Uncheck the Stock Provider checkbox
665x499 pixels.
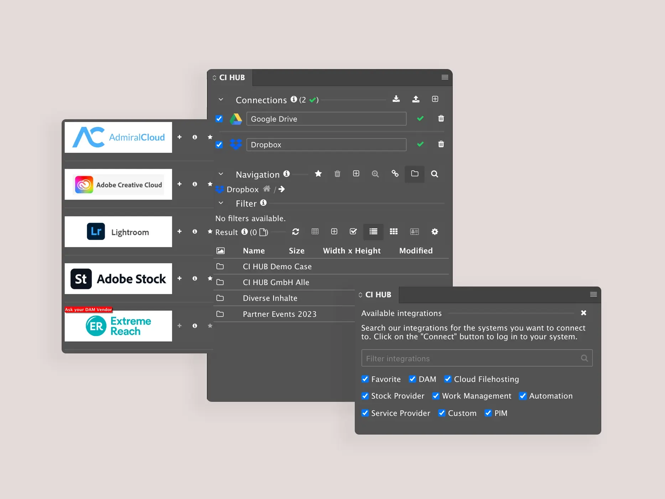coord(365,396)
